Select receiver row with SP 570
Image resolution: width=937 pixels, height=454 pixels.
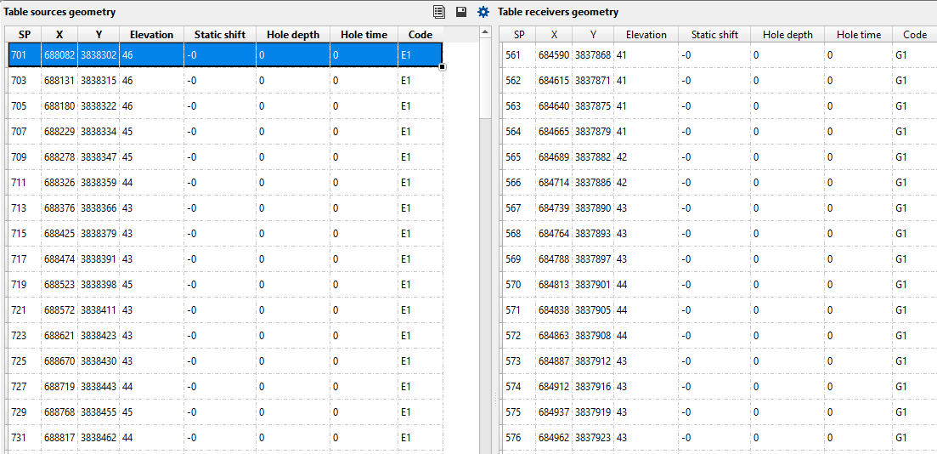point(513,285)
